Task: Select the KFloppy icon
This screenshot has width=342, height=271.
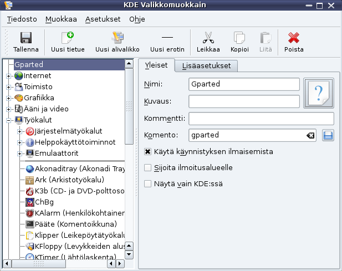Action: [x=30, y=247]
